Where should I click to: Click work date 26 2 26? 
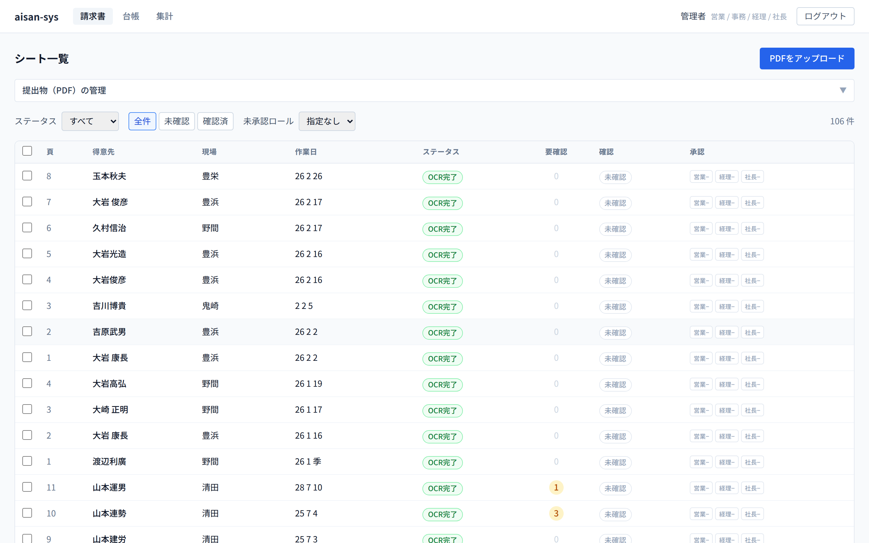pyautogui.click(x=308, y=176)
